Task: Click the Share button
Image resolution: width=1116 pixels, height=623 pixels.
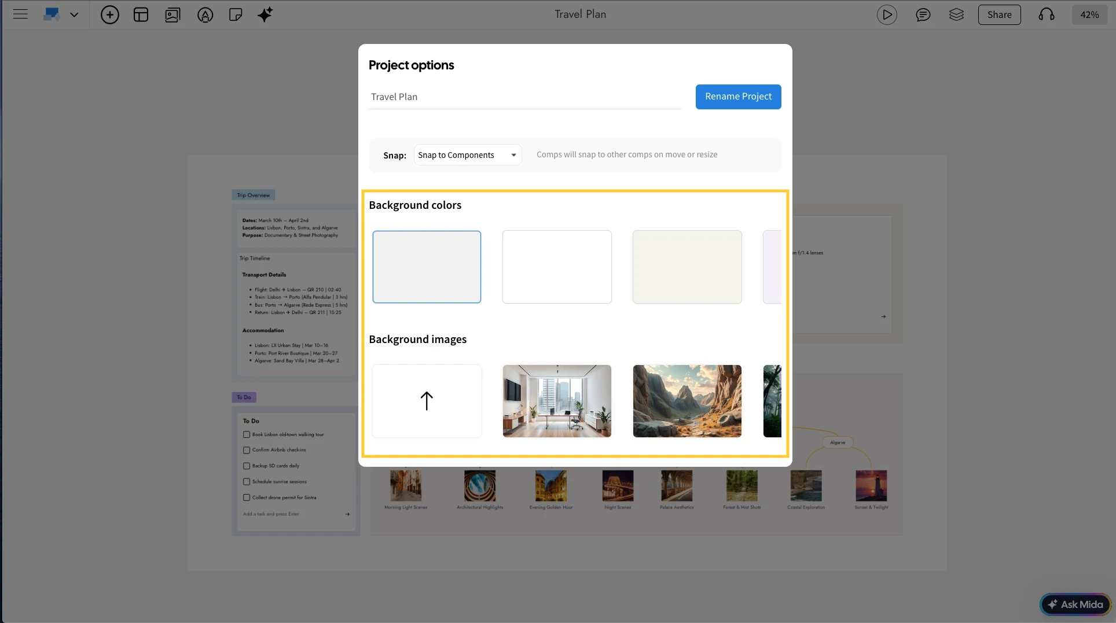Action: click(x=1000, y=14)
